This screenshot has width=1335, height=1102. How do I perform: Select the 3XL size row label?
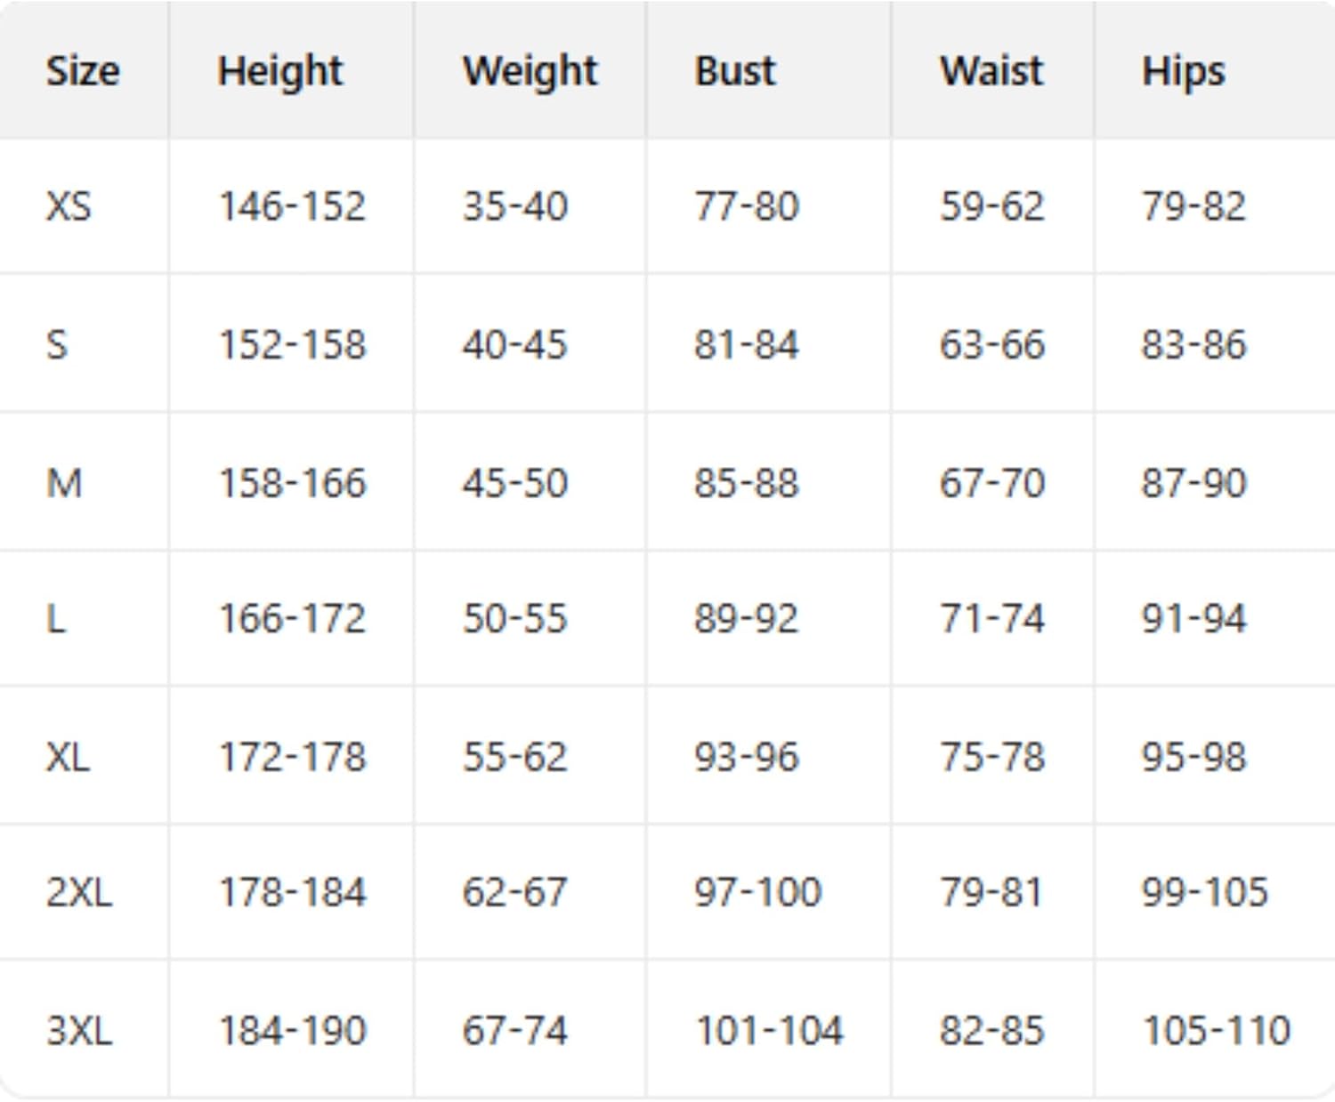(79, 1031)
